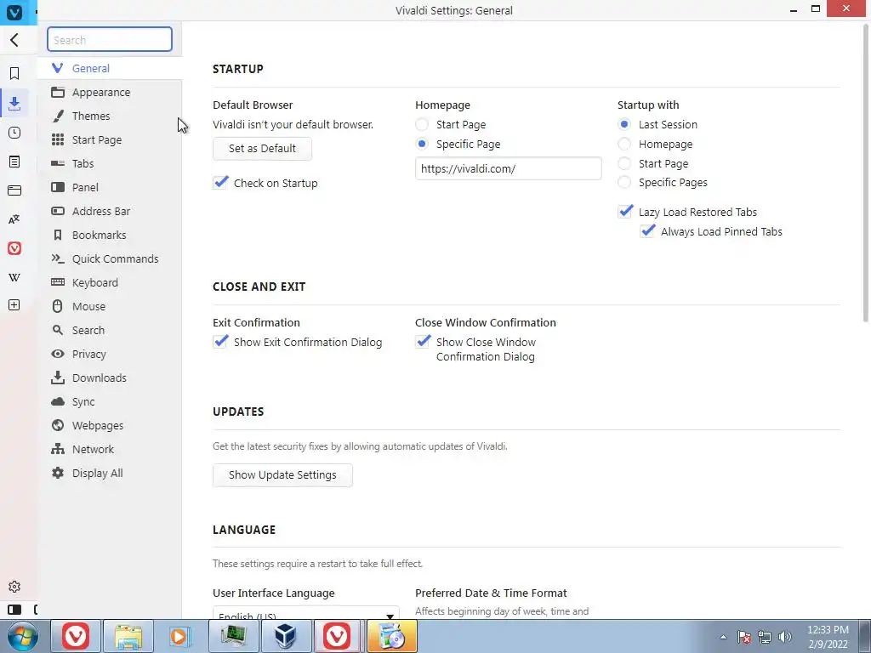This screenshot has height=653, width=871.
Task: Click the volume speaker tray icon
Action: tap(785, 637)
